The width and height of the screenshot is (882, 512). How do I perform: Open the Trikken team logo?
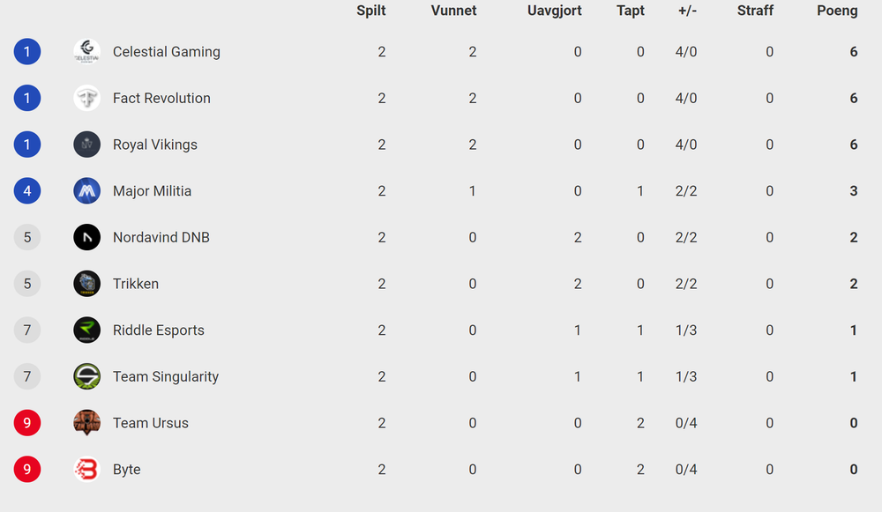click(86, 284)
